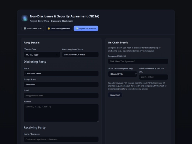
Task: Open the Effective Date calendar picker icon
Action: [x=57, y=55]
